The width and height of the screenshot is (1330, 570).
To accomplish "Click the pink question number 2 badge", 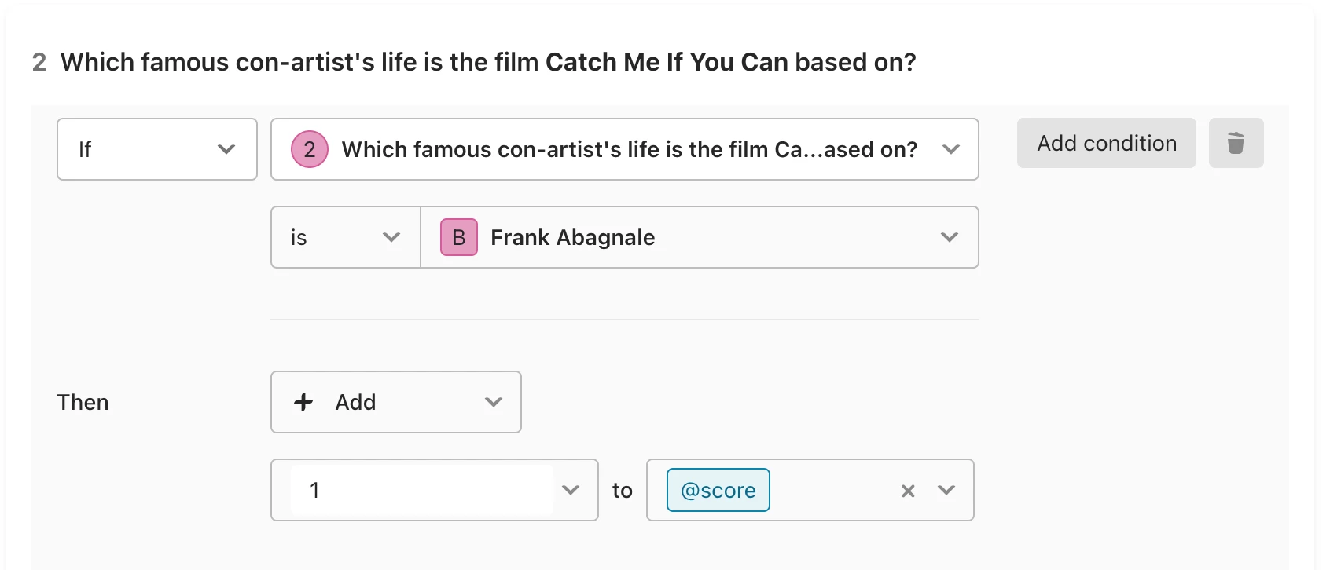I will [310, 149].
